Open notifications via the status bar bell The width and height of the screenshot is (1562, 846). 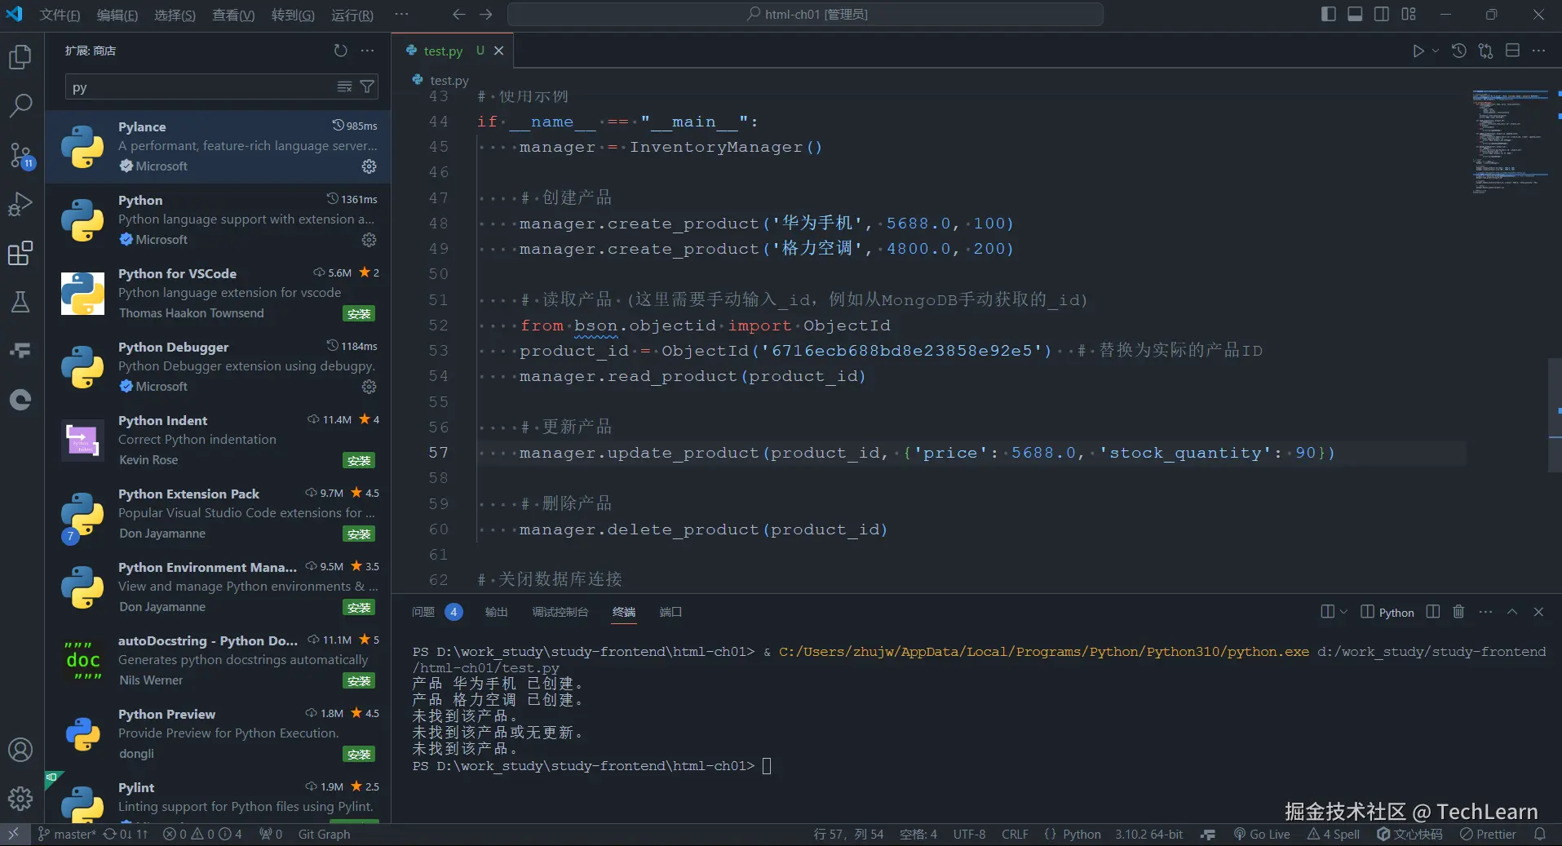point(1540,834)
